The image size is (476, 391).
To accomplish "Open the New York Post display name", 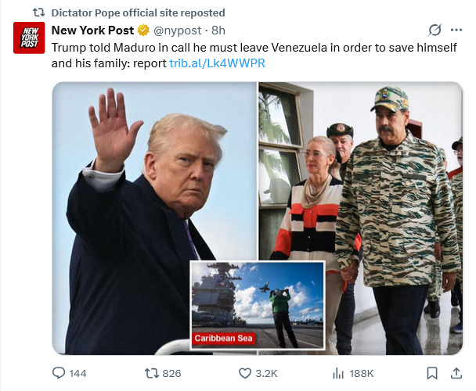I will [92, 30].
